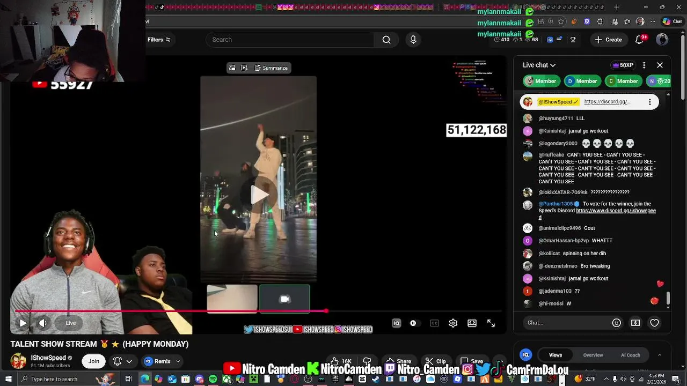Viewport: 687px width, 386px height.
Task: Open the Copilot Chat button in browser
Action: [x=673, y=21]
